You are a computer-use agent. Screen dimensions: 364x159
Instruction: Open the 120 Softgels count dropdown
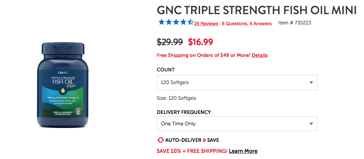(237, 83)
